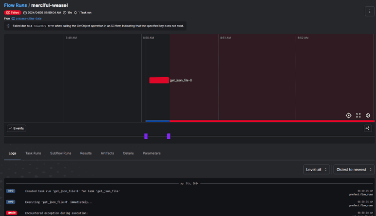Image resolution: width=376 pixels, height=216 pixels.
Task: Open the Oldest to newest sort dropdown
Action: (354, 169)
